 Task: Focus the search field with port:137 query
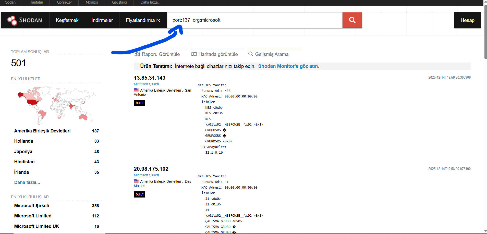[255, 20]
